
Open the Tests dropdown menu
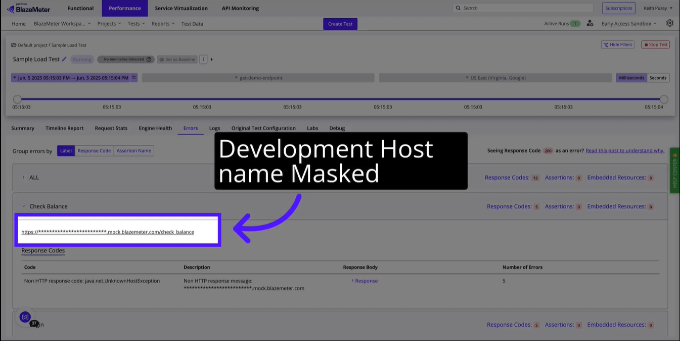tap(137, 24)
